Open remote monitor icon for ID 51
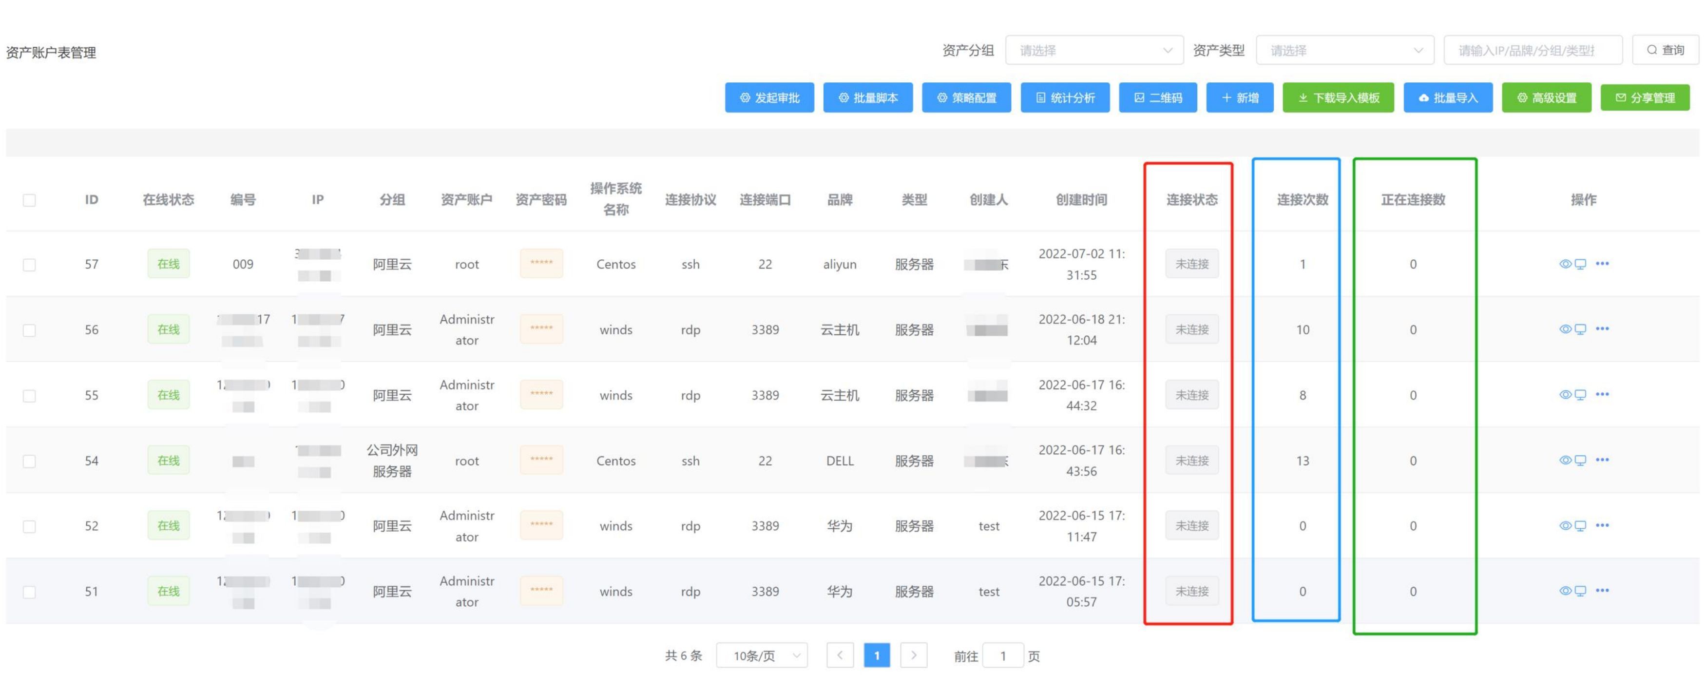Image resolution: width=1706 pixels, height=694 pixels. [1580, 591]
